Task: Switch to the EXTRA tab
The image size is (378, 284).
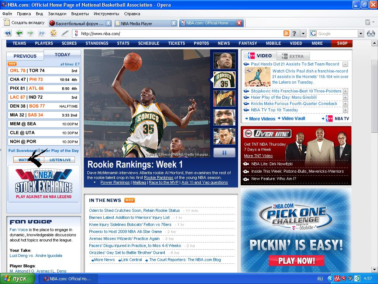Action: [293, 56]
